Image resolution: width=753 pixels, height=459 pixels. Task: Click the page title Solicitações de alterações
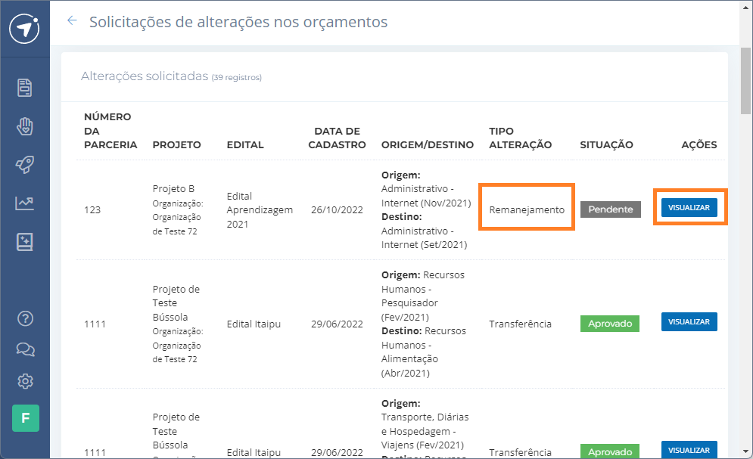tap(238, 22)
